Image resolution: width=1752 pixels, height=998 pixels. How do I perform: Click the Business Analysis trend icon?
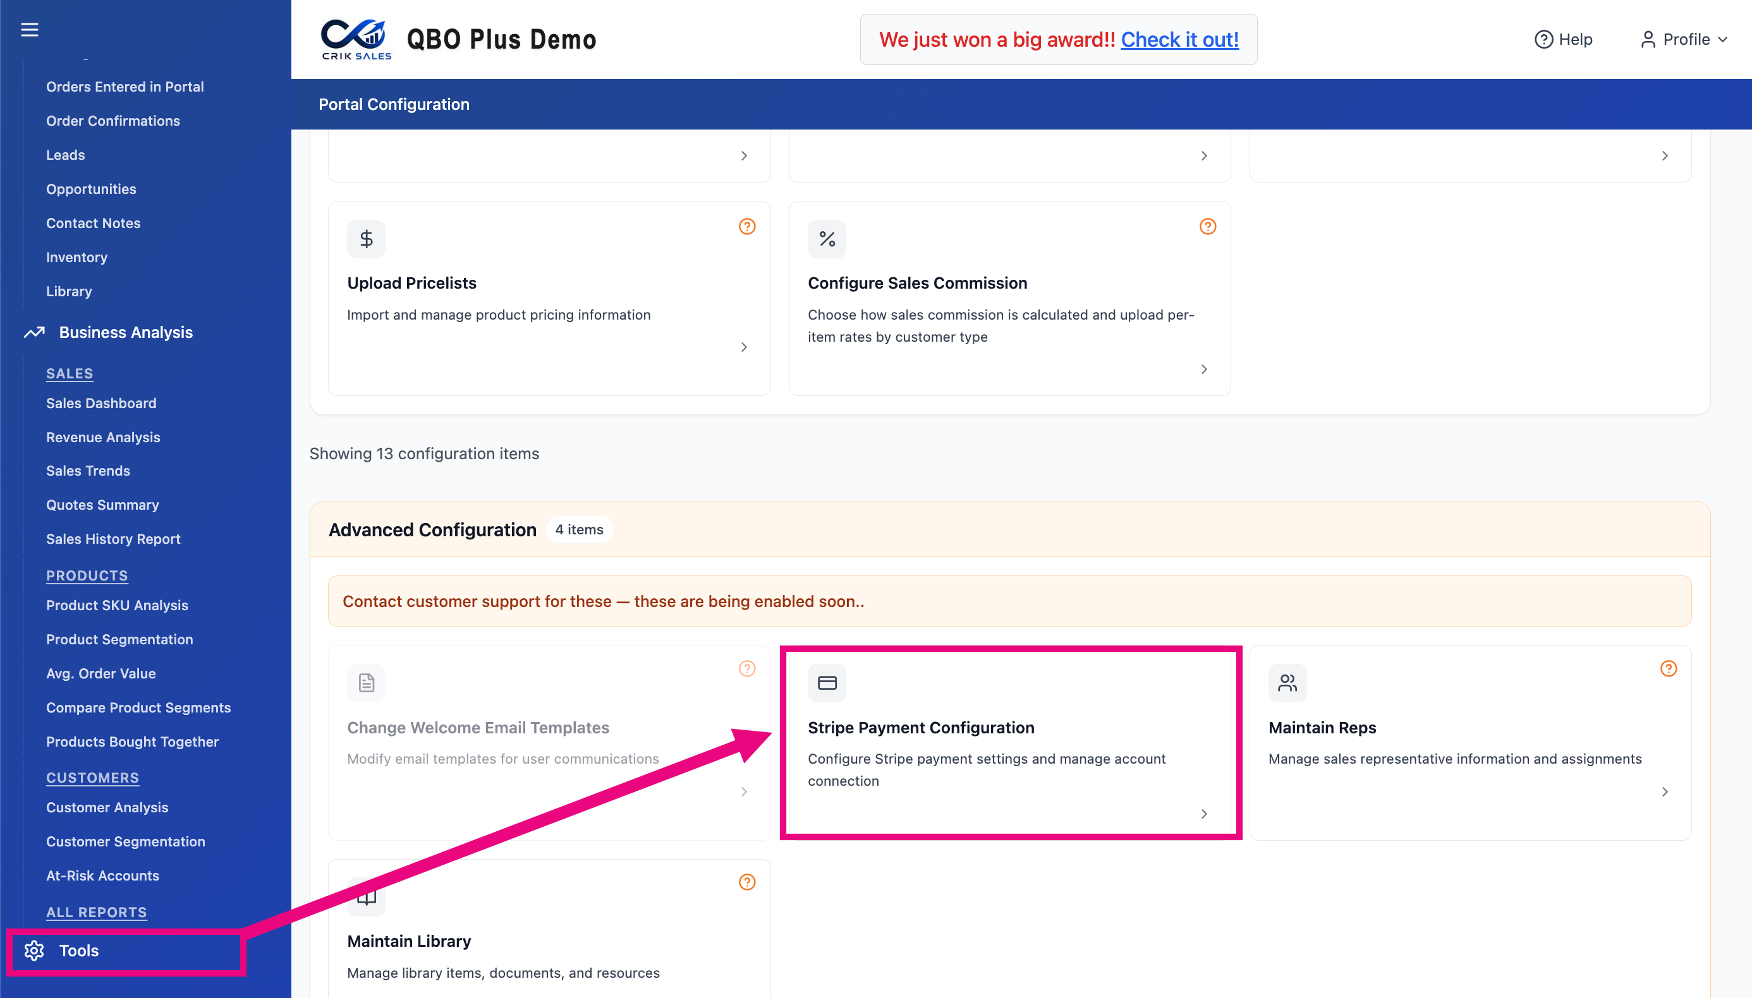click(34, 332)
